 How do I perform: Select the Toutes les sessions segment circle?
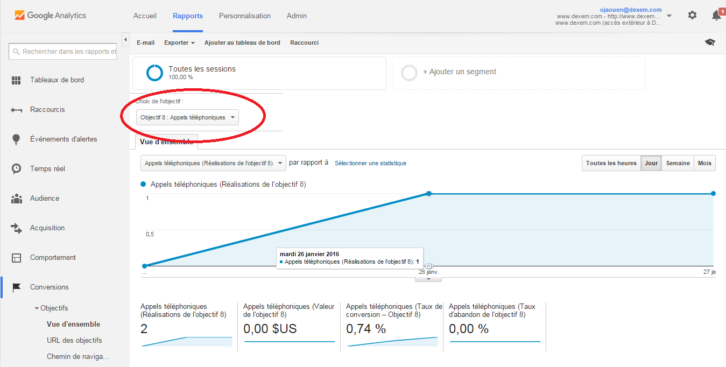pos(154,70)
